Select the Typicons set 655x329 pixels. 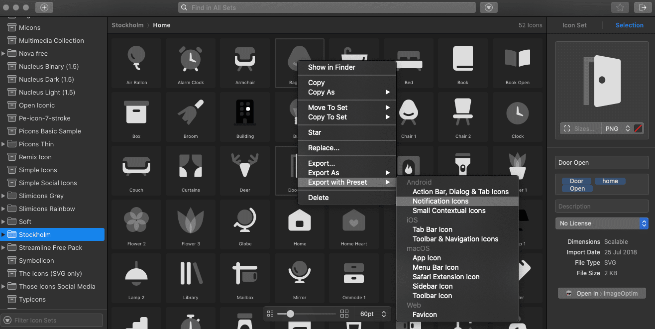click(53, 299)
